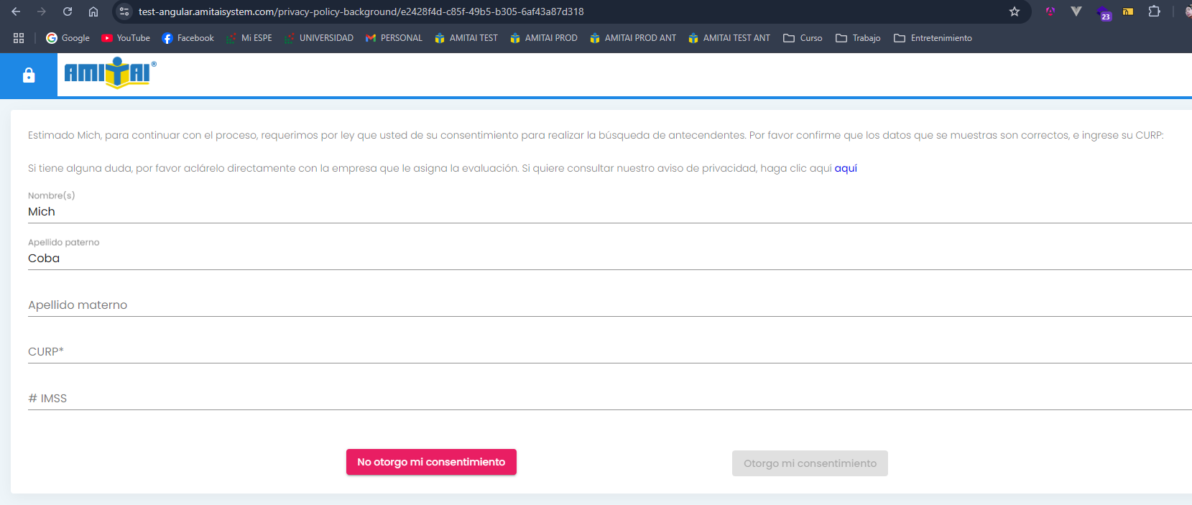
Task: Go to browser home page icon
Action: coord(93,11)
